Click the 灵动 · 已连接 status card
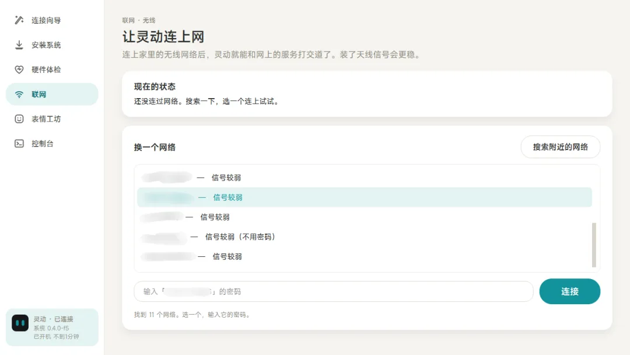The image size is (630, 355). (x=52, y=327)
